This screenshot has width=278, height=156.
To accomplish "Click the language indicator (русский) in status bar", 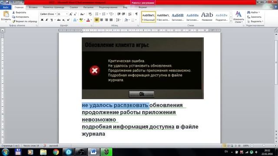I will click(54, 146).
